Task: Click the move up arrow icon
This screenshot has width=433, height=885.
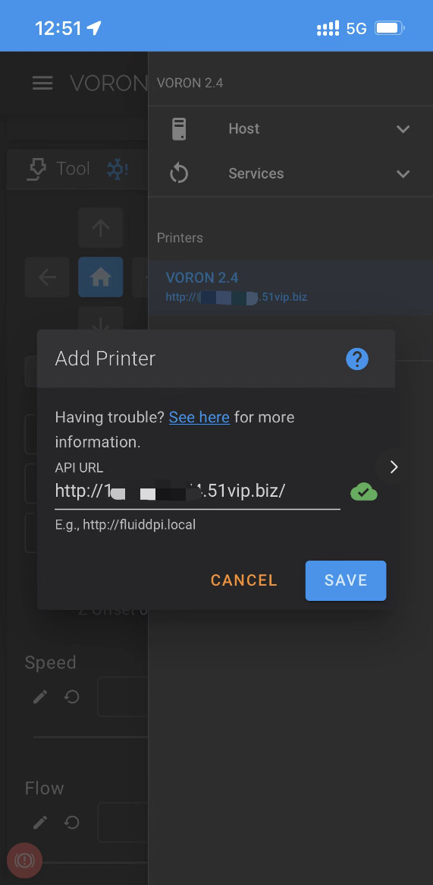Action: (x=101, y=227)
